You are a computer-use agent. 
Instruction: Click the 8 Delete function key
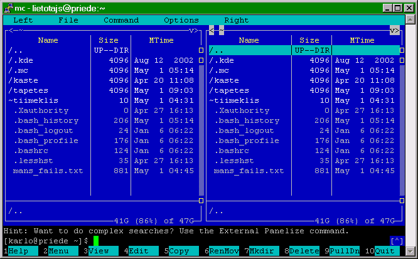pyautogui.click(x=302, y=251)
